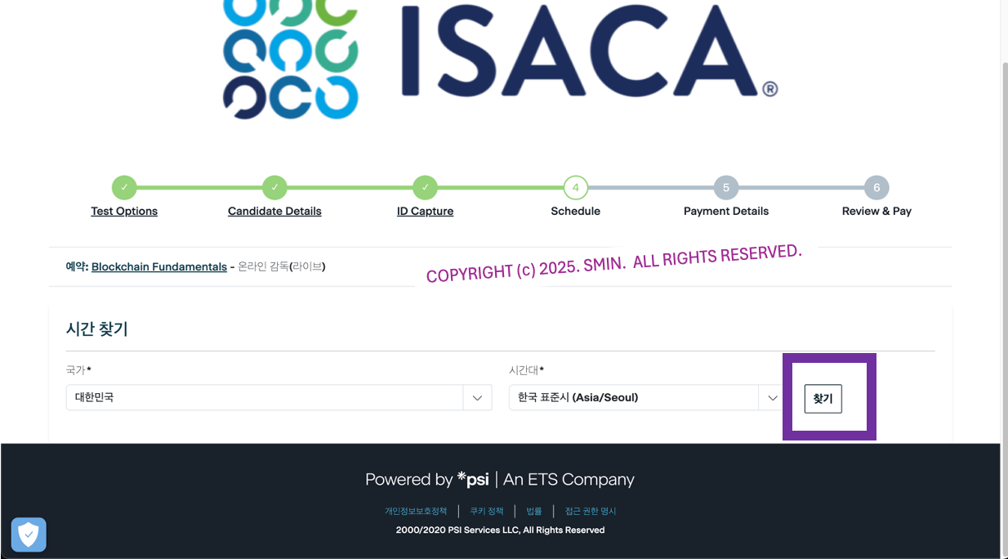Image resolution: width=1008 pixels, height=559 pixels.
Task: Open the 국가 dropdown showing 대한민국
Action: click(279, 397)
